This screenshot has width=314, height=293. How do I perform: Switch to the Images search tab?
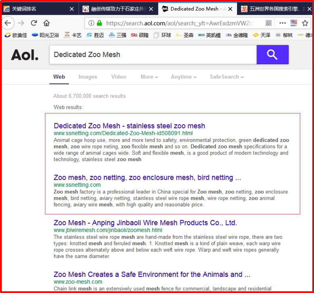(x=88, y=77)
